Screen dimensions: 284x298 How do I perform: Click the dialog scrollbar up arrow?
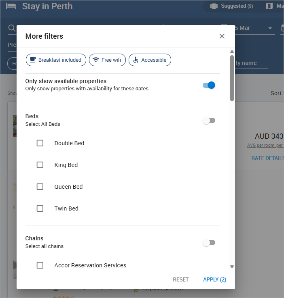click(x=232, y=52)
